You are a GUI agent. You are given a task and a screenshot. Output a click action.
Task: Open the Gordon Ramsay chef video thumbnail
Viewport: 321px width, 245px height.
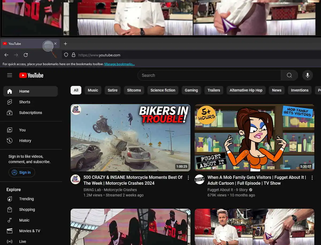254,227
